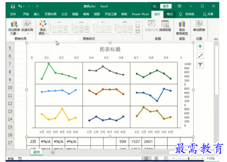
Task: Click the 115% zoom level
Action: tap(211, 159)
